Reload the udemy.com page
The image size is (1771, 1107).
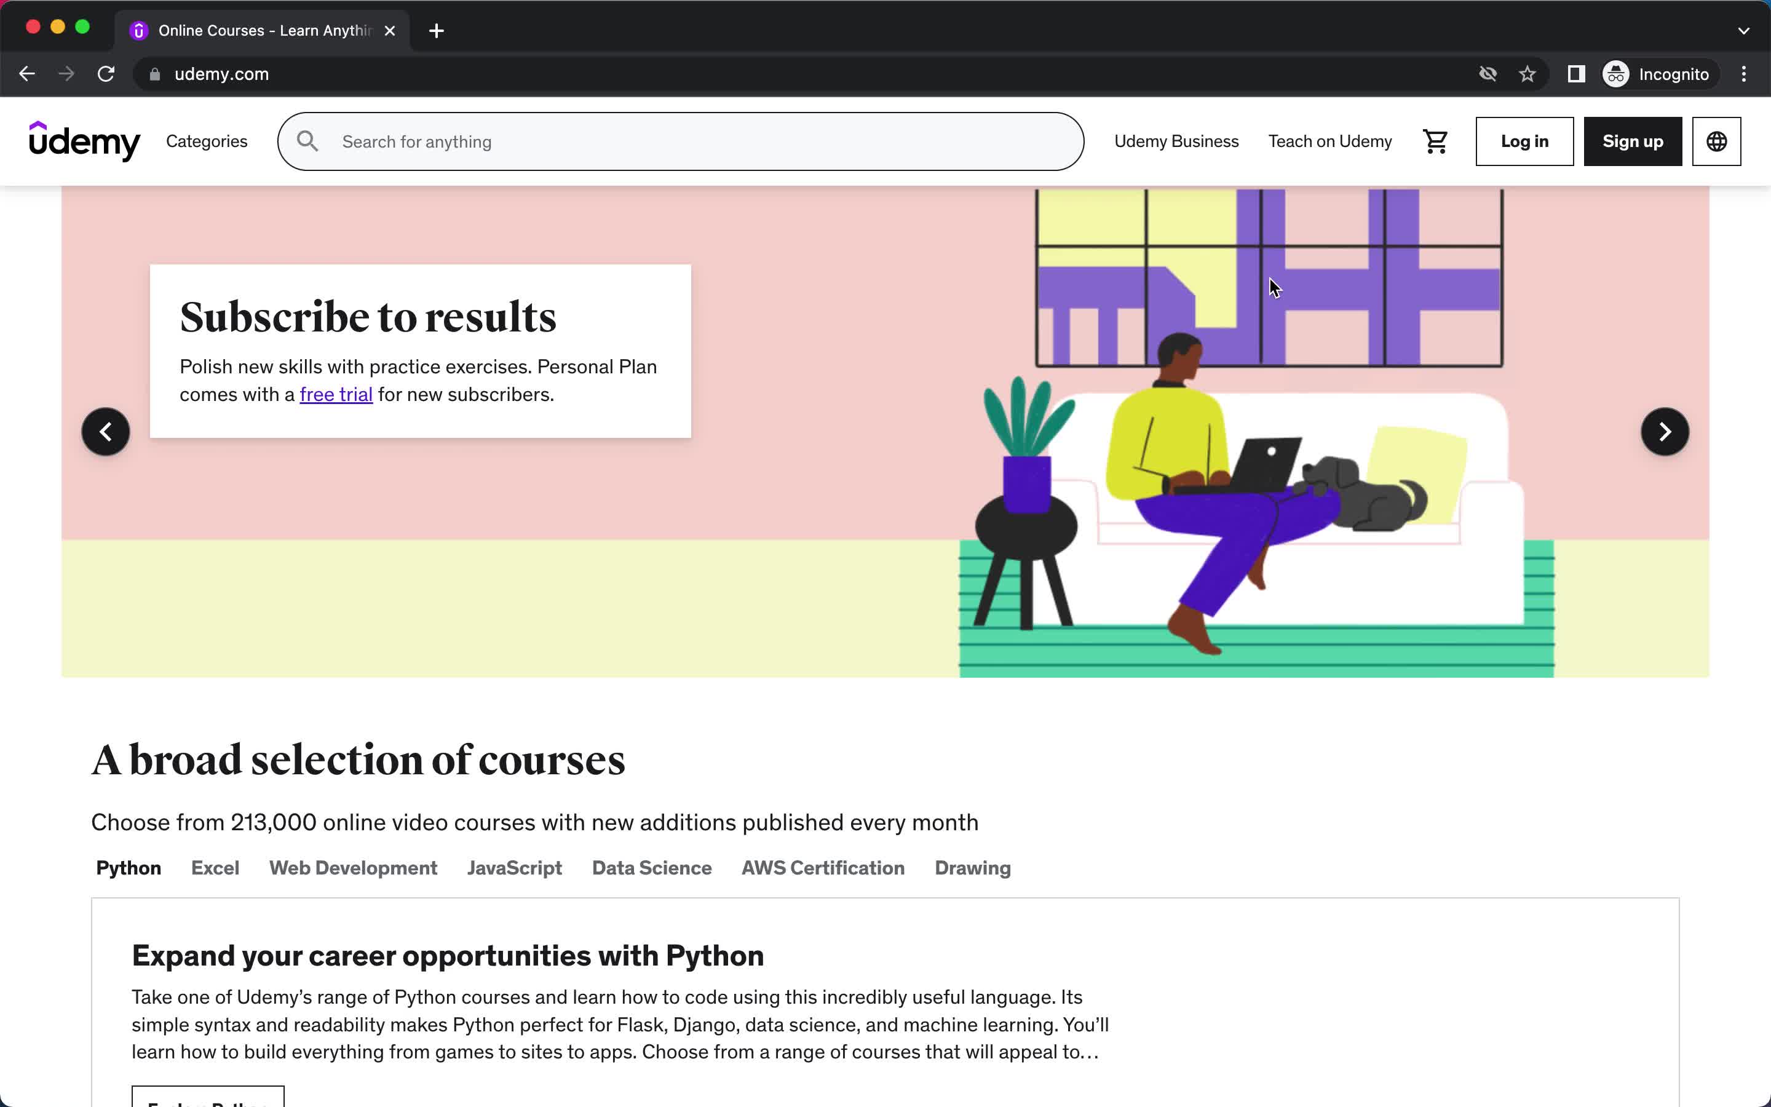(x=106, y=74)
